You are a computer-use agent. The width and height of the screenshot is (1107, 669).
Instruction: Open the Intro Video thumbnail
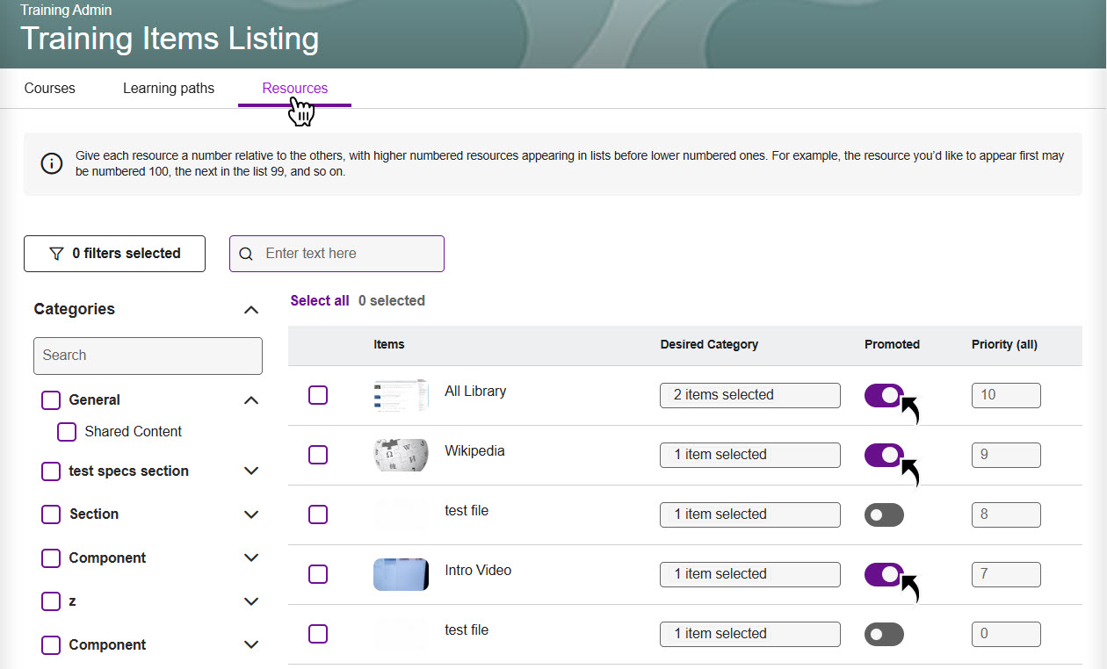coord(401,574)
